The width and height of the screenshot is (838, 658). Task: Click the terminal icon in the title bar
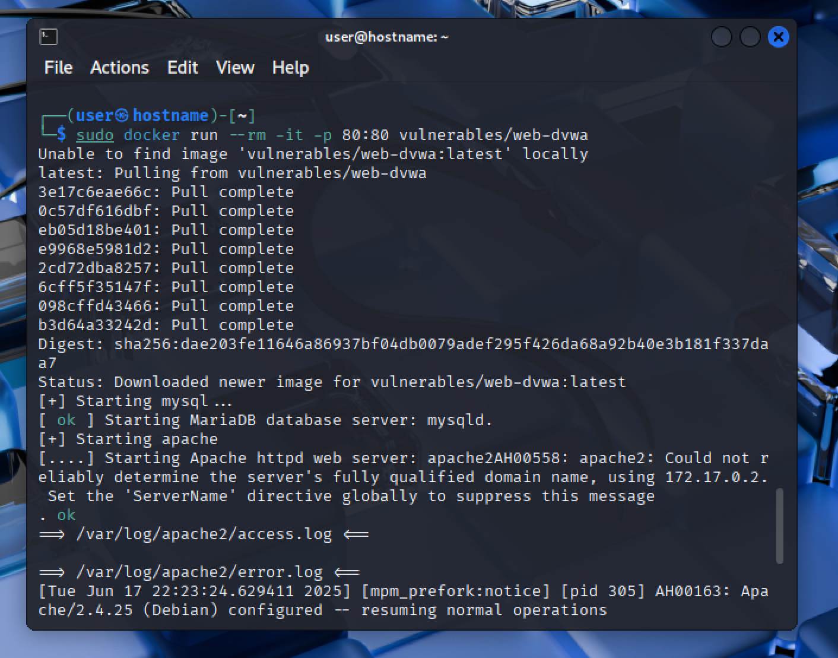(x=49, y=37)
